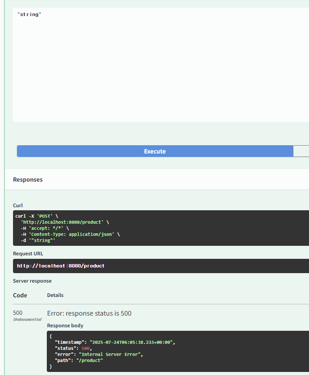This screenshot has height=375, width=309.
Task: Click the Server response heading
Action: click(x=32, y=281)
